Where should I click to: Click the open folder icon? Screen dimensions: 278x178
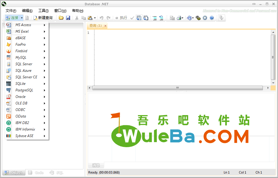(61, 18)
